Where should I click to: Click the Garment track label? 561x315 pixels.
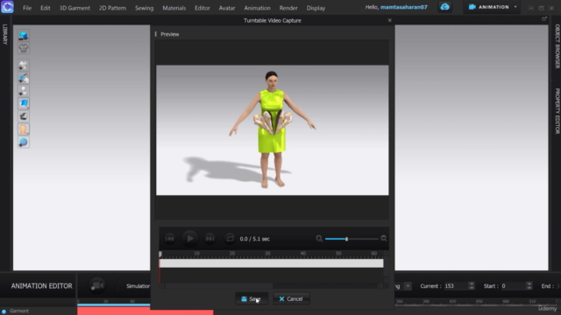(19, 311)
